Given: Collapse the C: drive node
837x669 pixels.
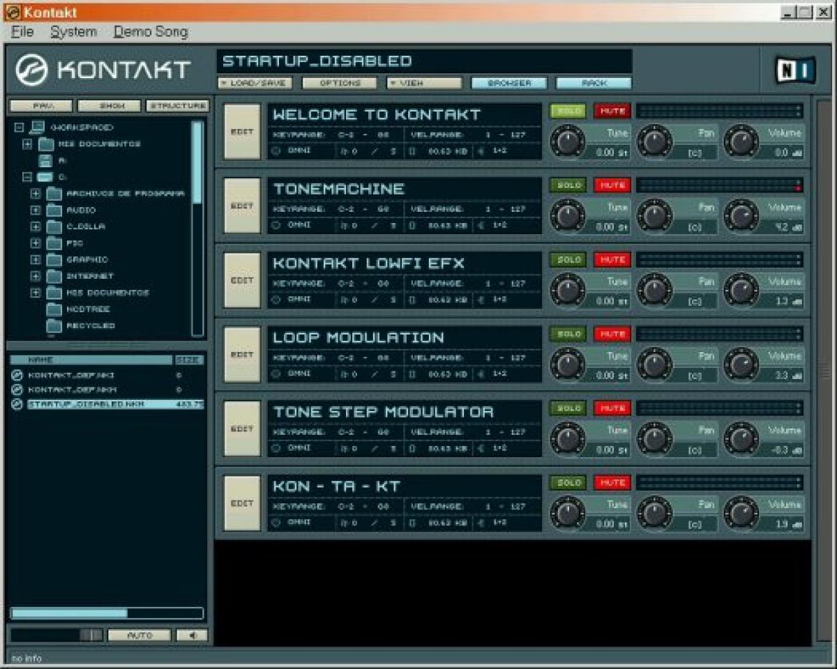Looking at the screenshot, I should pyautogui.click(x=27, y=177).
